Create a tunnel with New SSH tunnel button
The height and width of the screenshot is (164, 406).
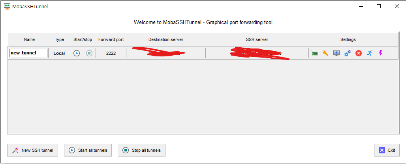pyautogui.click(x=33, y=150)
